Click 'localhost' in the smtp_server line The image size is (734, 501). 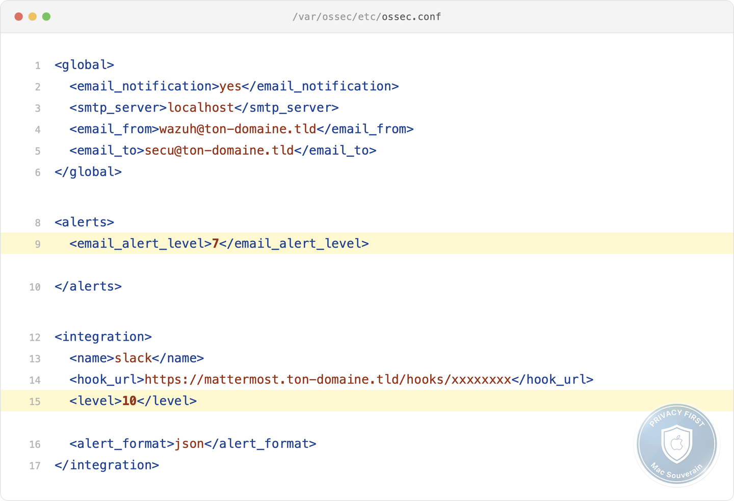[201, 108]
